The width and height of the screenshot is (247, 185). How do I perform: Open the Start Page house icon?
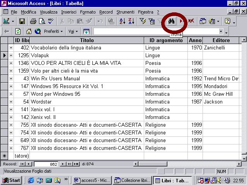tap(29, 31)
